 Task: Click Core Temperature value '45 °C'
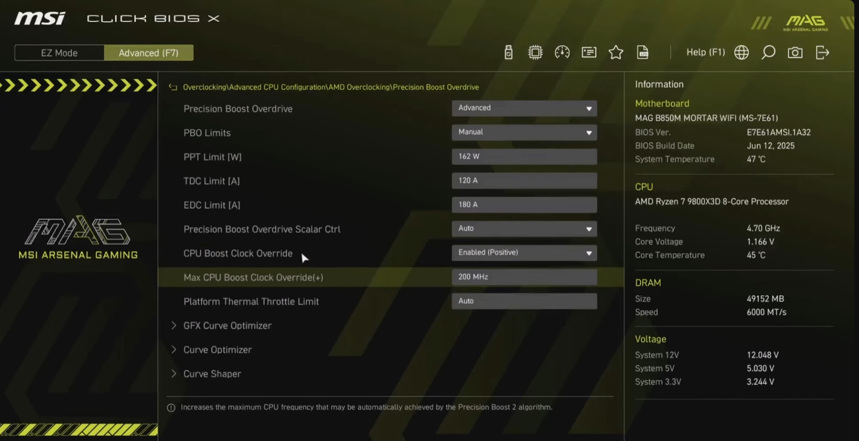pyautogui.click(x=756, y=255)
